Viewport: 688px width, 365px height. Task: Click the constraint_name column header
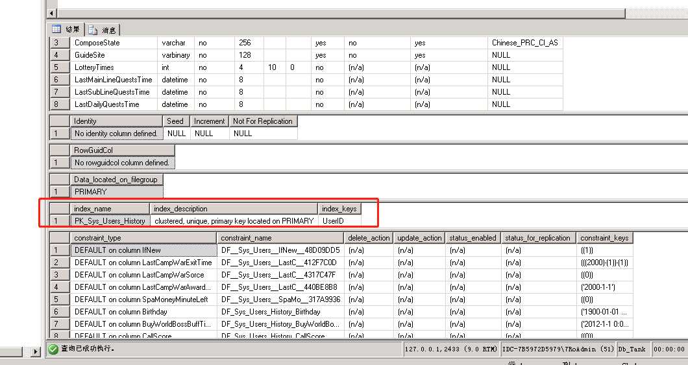(280, 237)
